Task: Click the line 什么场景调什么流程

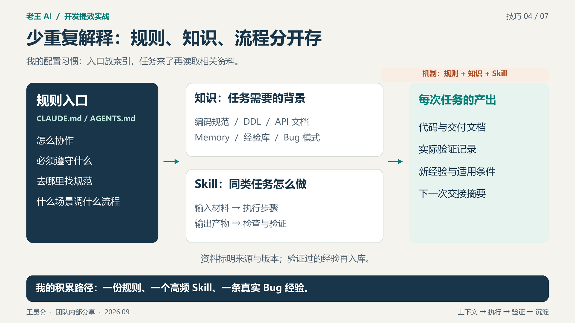Action: click(x=78, y=201)
